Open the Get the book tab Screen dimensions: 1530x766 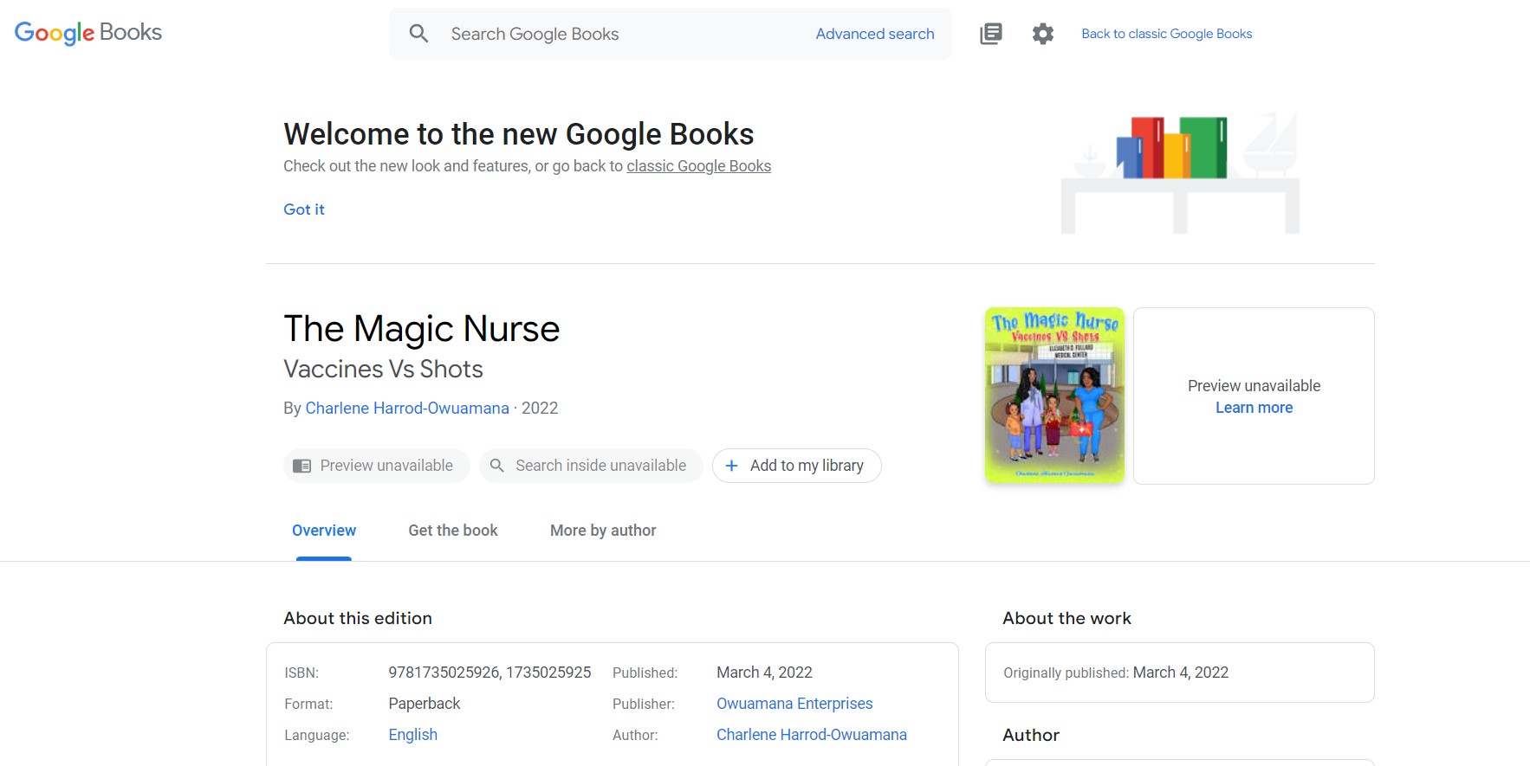(452, 531)
